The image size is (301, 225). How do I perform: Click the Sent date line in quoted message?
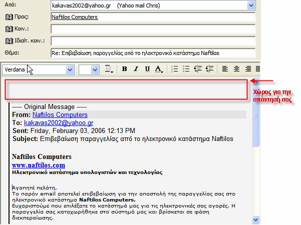[x=74, y=131]
